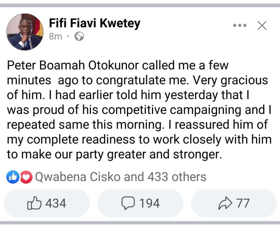Click the 8m post timestamp
Image resolution: width=280 pixels, height=226 pixels.
[56, 36]
